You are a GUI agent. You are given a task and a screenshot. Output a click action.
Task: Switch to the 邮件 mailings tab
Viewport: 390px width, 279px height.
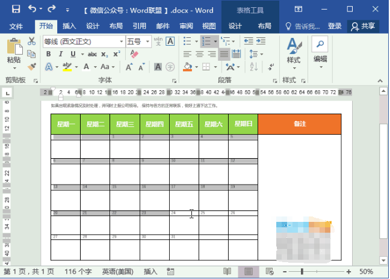(x=163, y=26)
